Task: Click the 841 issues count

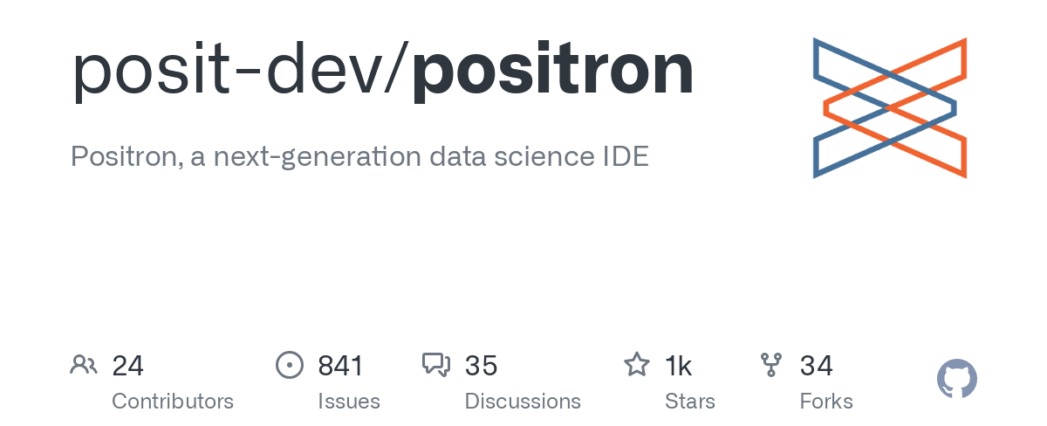Action: (x=340, y=366)
